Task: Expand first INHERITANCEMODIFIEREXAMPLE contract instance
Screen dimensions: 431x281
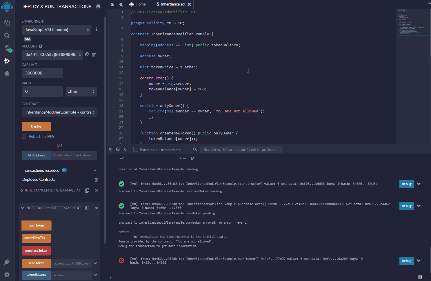Action: click(x=22, y=190)
